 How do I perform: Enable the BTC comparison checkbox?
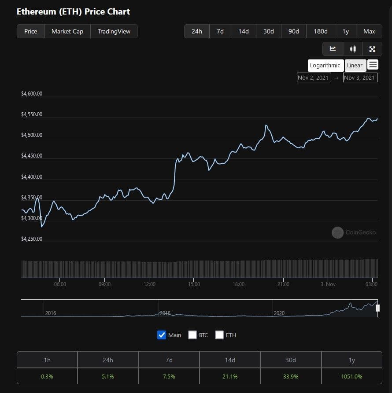pyautogui.click(x=192, y=335)
